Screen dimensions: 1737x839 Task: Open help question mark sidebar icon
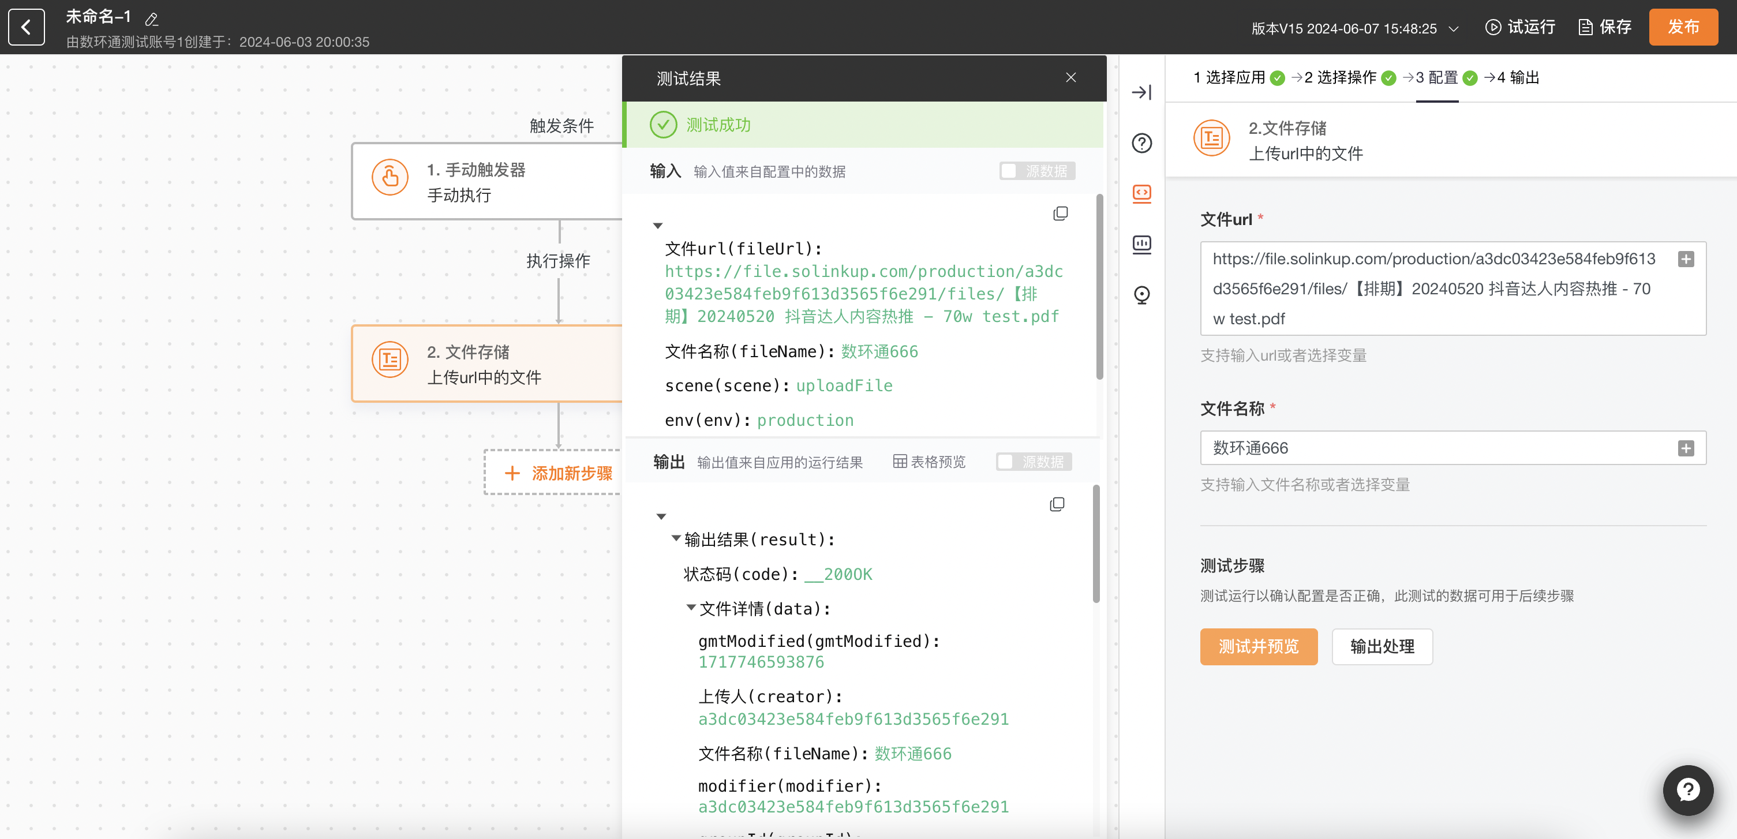click(1141, 143)
